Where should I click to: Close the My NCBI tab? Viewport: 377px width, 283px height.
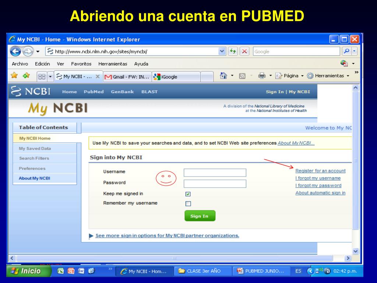(x=98, y=76)
